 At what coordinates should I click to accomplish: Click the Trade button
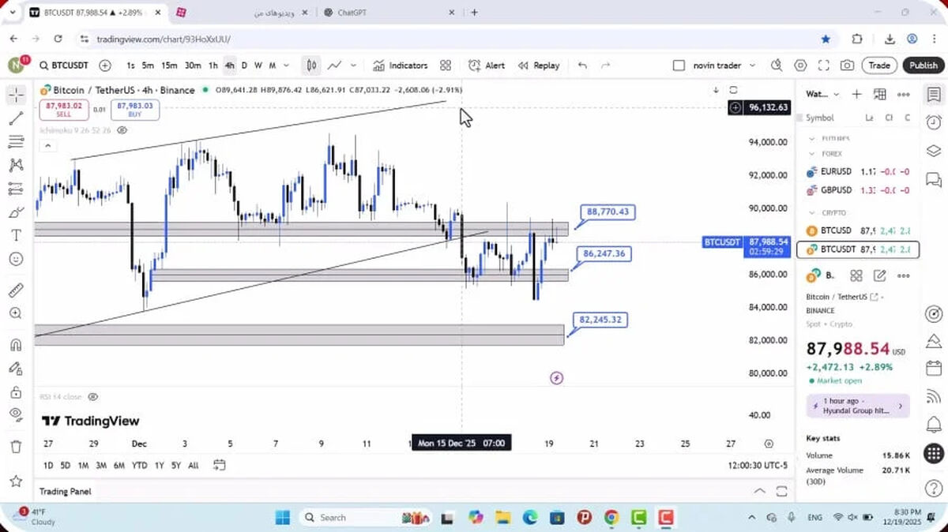tap(879, 66)
